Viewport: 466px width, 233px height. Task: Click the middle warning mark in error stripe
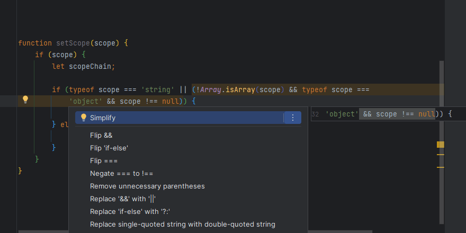tap(440, 155)
